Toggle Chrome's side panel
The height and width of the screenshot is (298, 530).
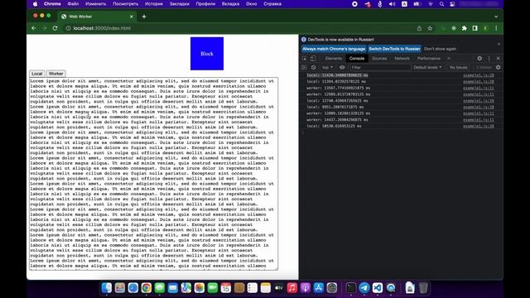tap(475, 28)
